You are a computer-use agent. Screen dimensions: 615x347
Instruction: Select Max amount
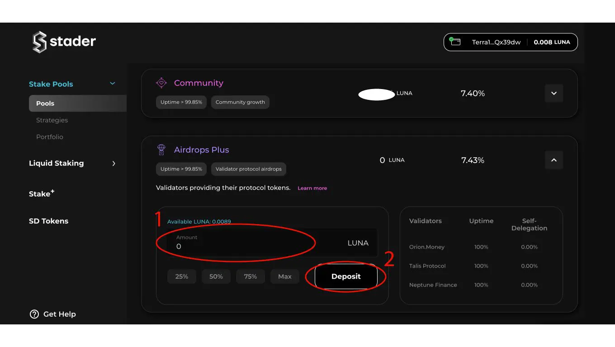tap(285, 277)
